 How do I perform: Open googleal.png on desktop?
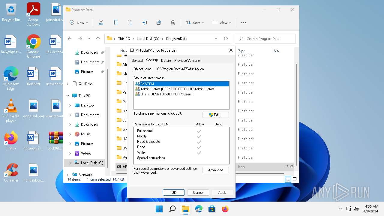pyautogui.click(x=33, y=108)
